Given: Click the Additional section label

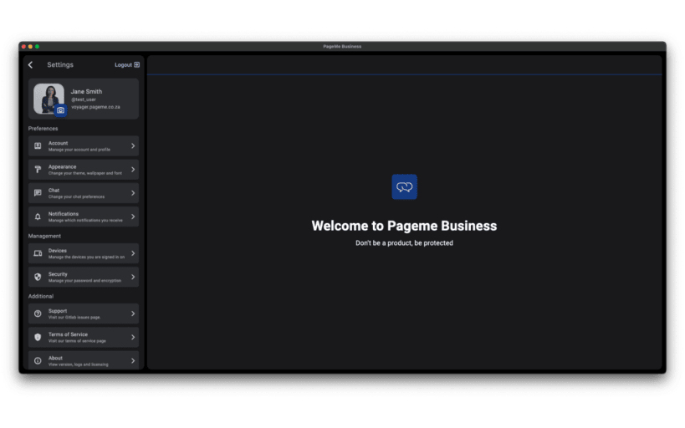Looking at the screenshot, I should 41,296.
